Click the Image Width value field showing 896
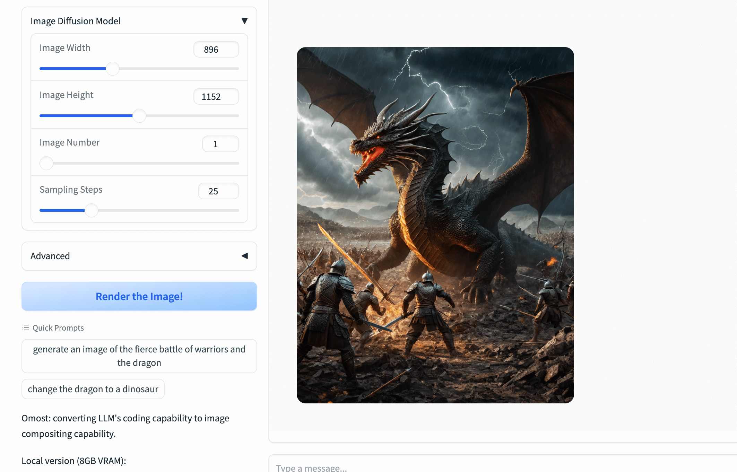The width and height of the screenshot is (737, 472). (x=216, y=50)
